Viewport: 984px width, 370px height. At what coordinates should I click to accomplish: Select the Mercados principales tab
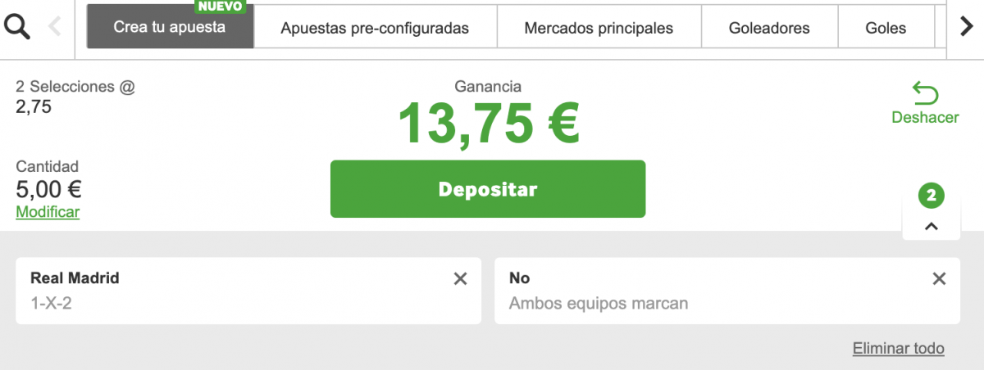tap(599, 28)
